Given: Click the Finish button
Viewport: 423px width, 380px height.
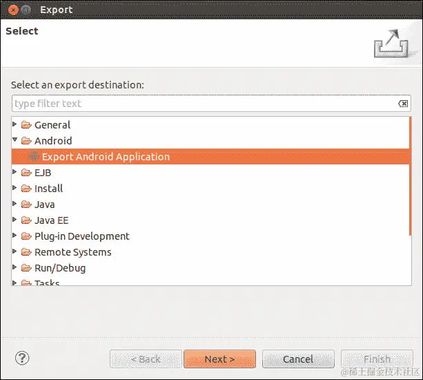Looking at the screenshot, I should [377, 359].
